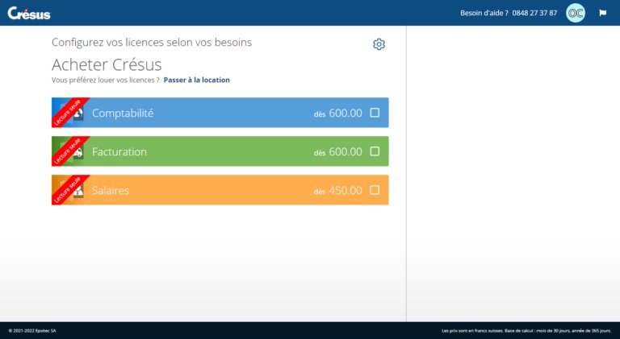Follow the Passer à la location link
The image size is (620, 339).
click(196, 80)
